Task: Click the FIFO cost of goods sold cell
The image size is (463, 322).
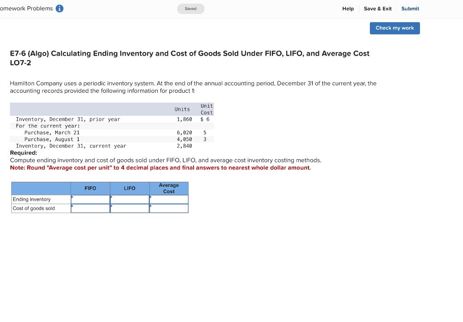Action: (90, 208)
